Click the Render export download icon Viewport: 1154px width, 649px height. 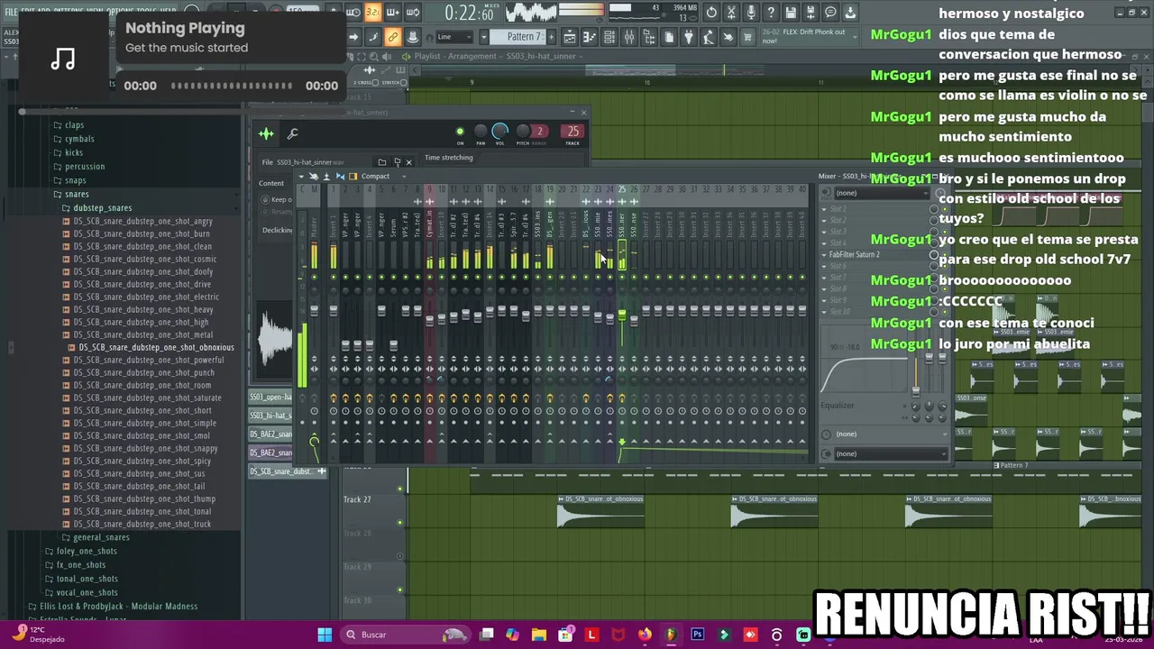pos(849,13)
